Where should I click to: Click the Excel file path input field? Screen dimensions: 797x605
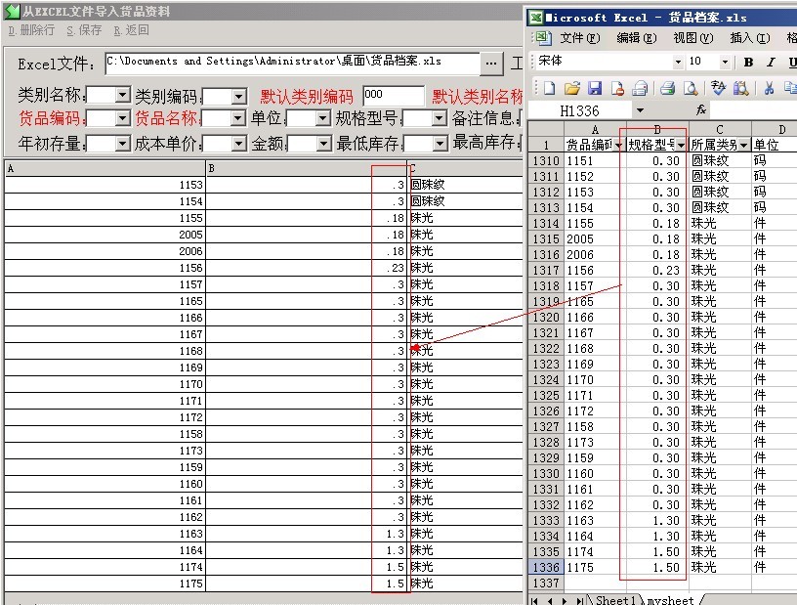click(292, 64)
